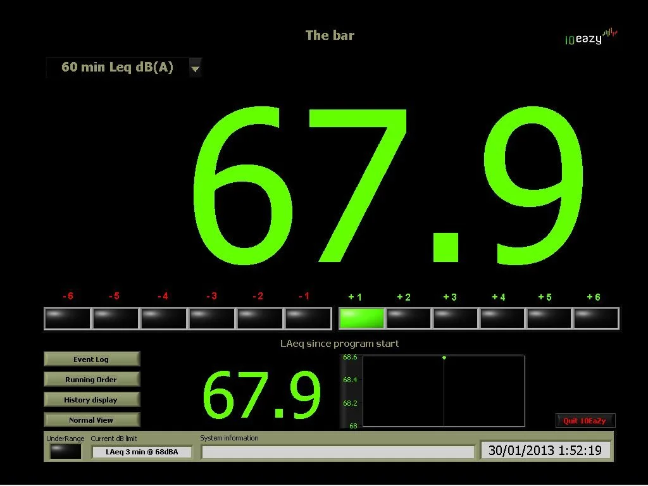The image size is (648, 486).
Task: Click the 10EaZy logo icon
Action: tap(591, 37)
